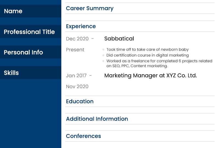Expand the Conferences section heading
Screen dimensions: 219x148
83,136
